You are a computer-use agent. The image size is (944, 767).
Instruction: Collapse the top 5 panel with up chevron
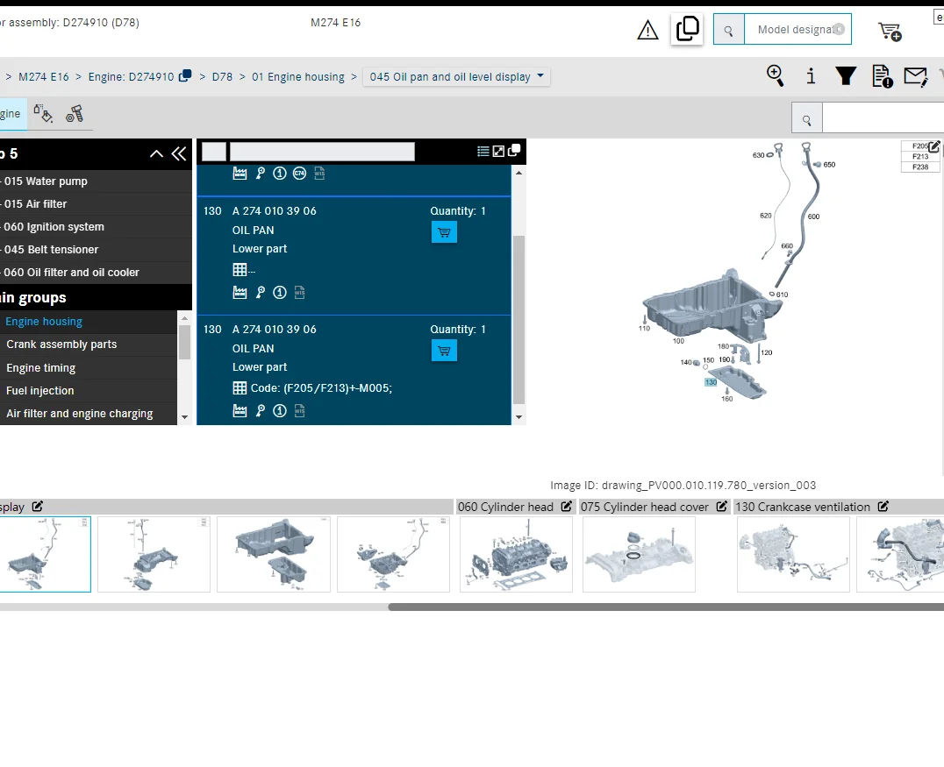(x=156, y=154)
